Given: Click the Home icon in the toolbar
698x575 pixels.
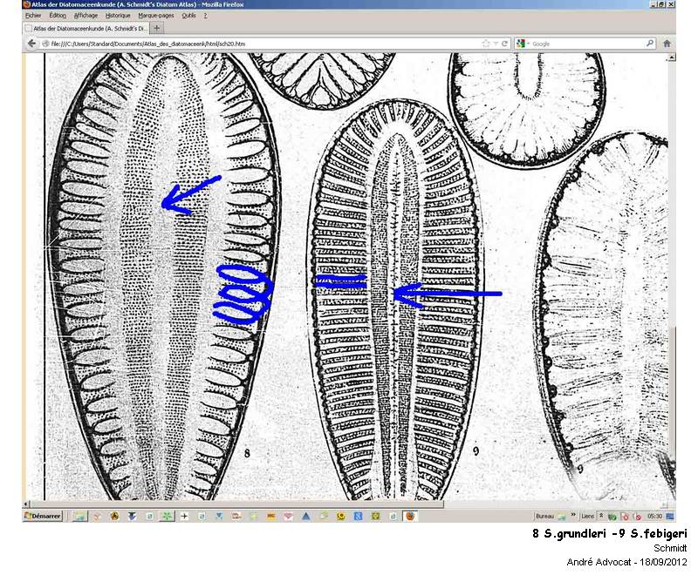Looking at the screenshot, I should click(x=667, y=43).
